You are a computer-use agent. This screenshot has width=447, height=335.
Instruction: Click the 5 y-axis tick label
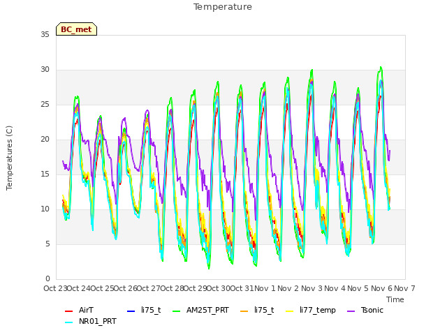(x=47, y=244)
